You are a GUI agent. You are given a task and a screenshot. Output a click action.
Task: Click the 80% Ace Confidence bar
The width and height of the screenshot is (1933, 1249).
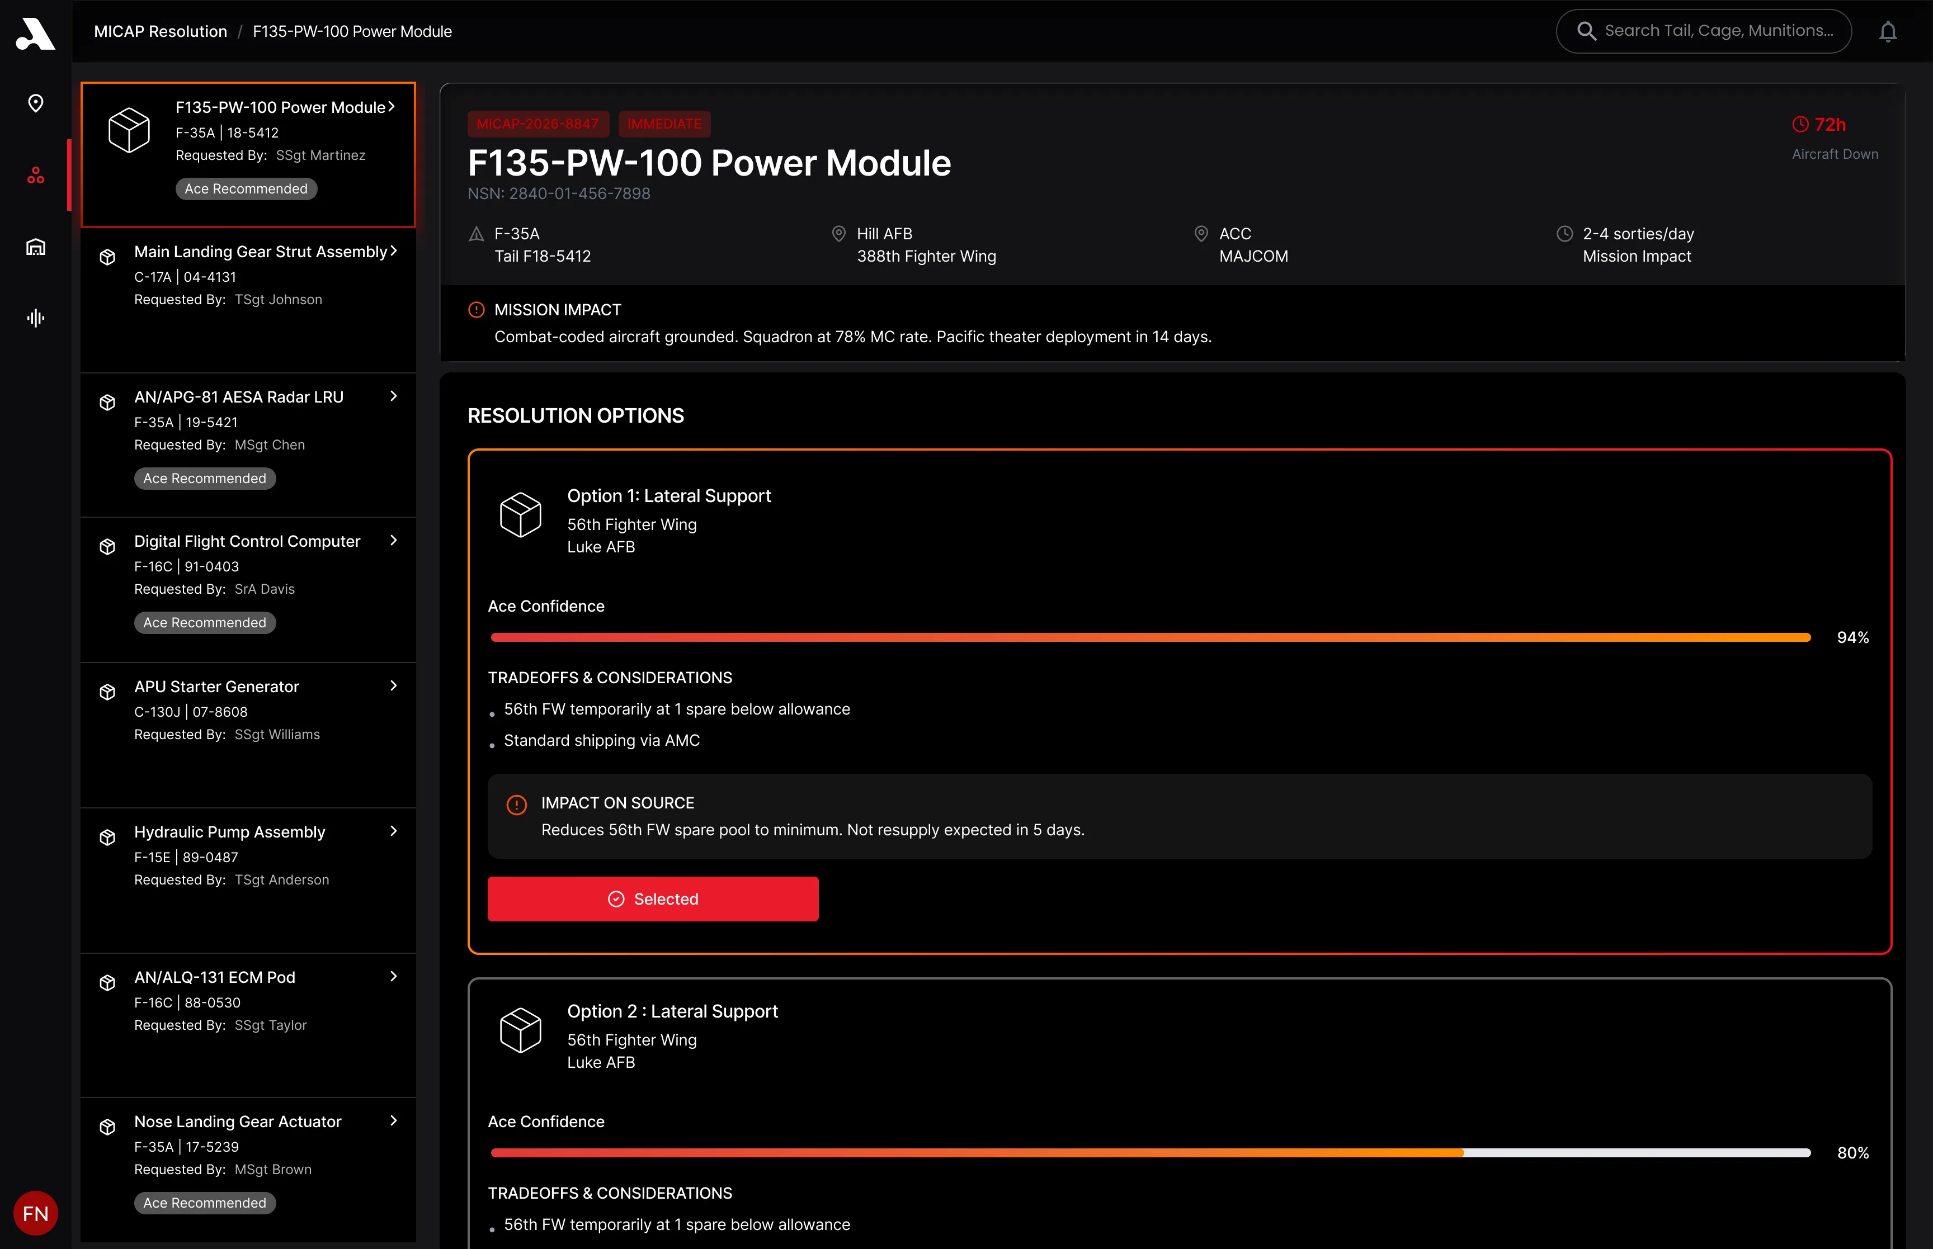click(1150, 1152)
